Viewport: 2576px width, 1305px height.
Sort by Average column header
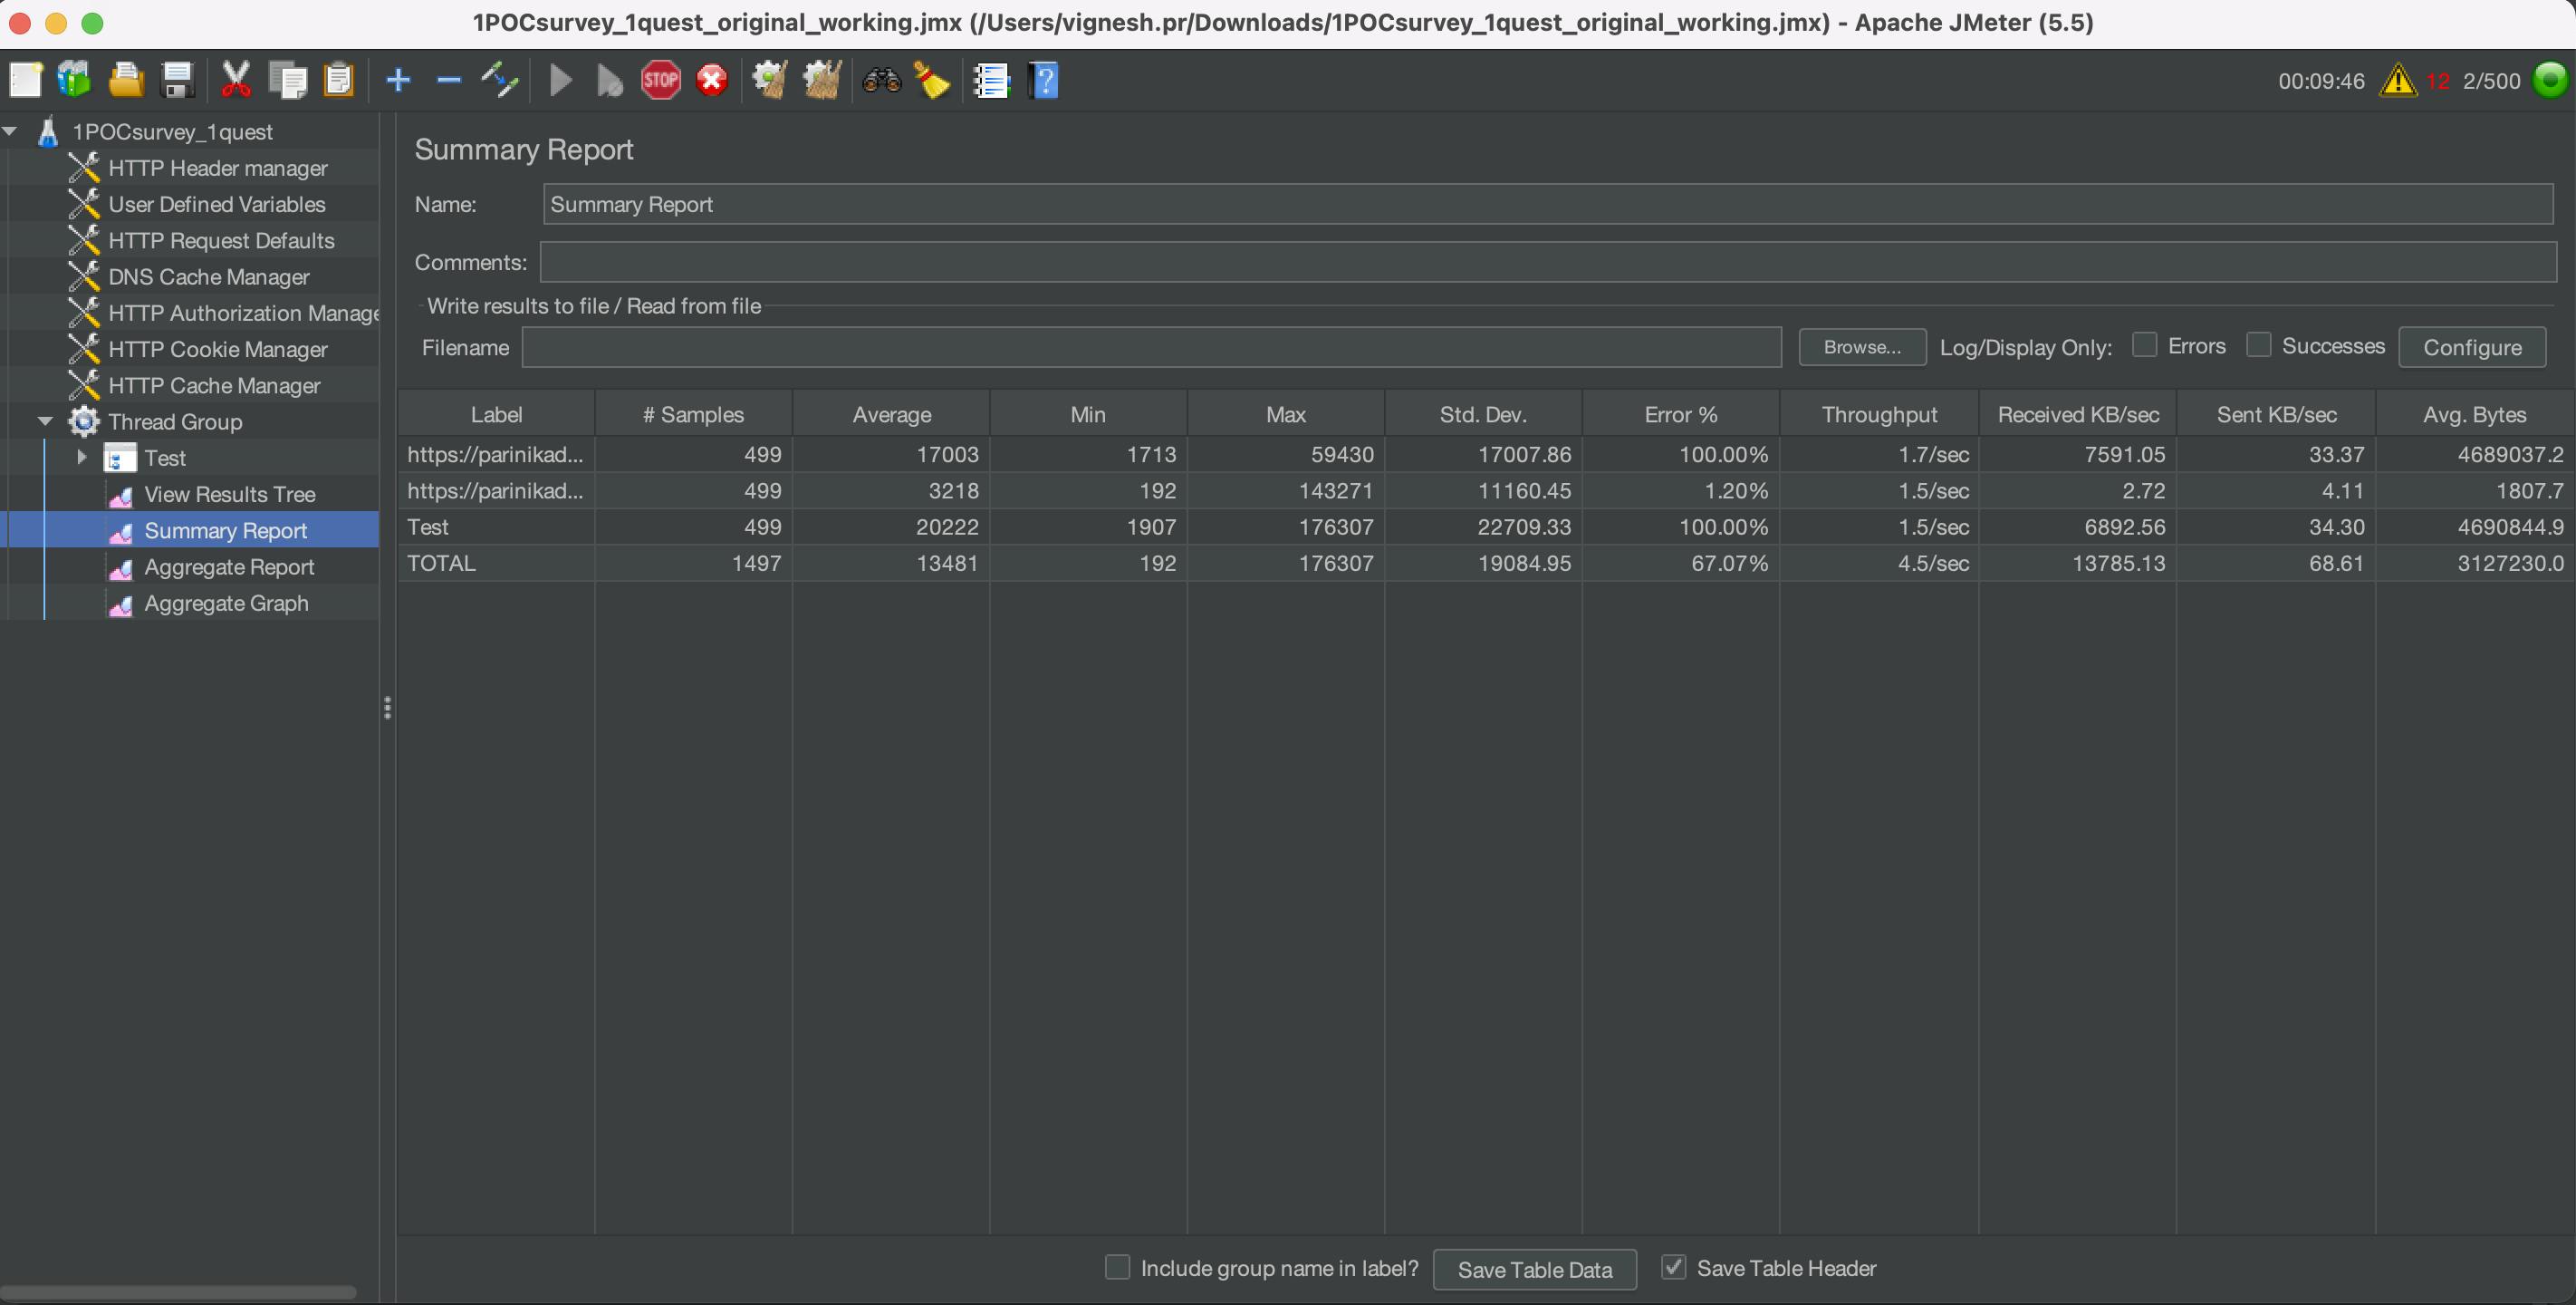891,414
